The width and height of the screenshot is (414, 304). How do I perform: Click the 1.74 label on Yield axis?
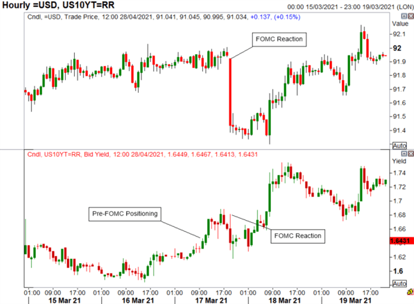[399, 173]
